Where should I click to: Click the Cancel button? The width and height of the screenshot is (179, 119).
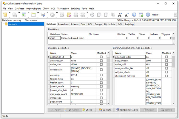click(74, 110)
